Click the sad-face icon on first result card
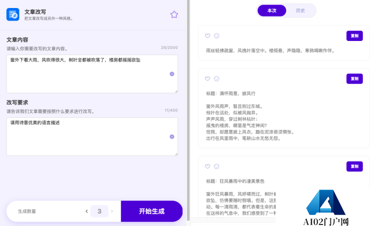 coord(217,36)
